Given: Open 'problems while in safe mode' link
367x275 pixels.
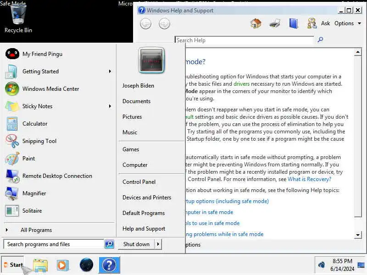Looking at the screenshot, I should coord(224,234).
